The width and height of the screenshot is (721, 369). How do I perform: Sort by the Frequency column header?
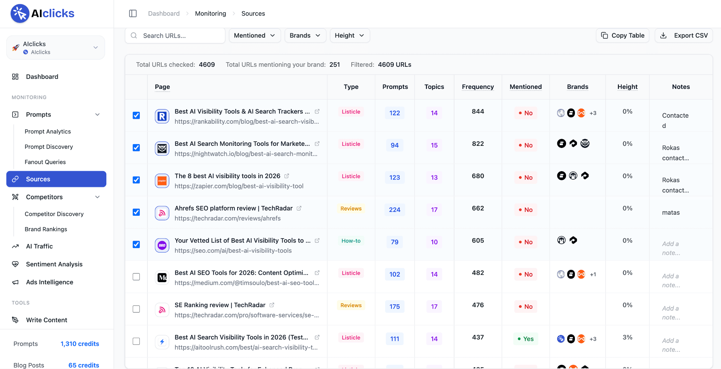point(478,87)
